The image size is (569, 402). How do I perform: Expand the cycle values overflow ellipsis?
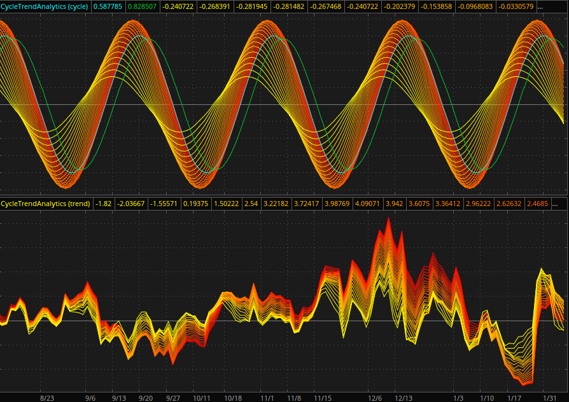tap(540, 6)
